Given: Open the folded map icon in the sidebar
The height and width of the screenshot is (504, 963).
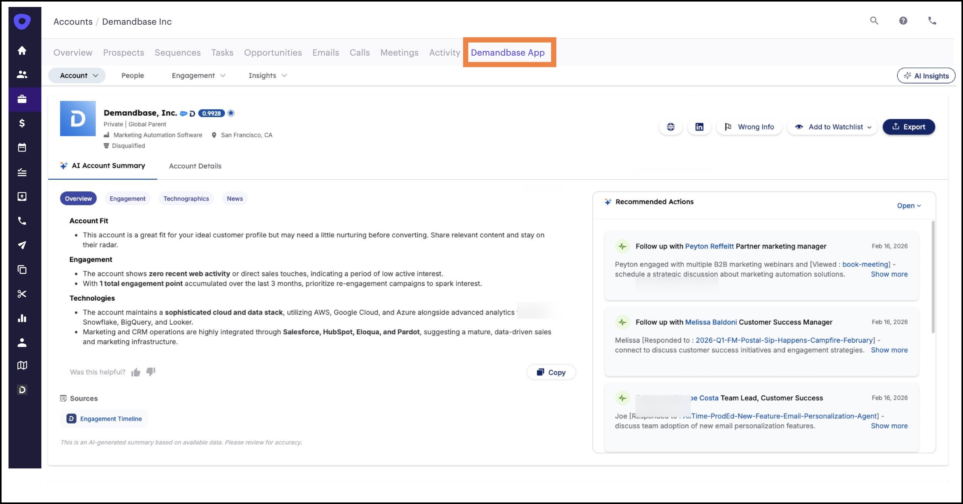Looking at the screenshot, I should (22, 365).
